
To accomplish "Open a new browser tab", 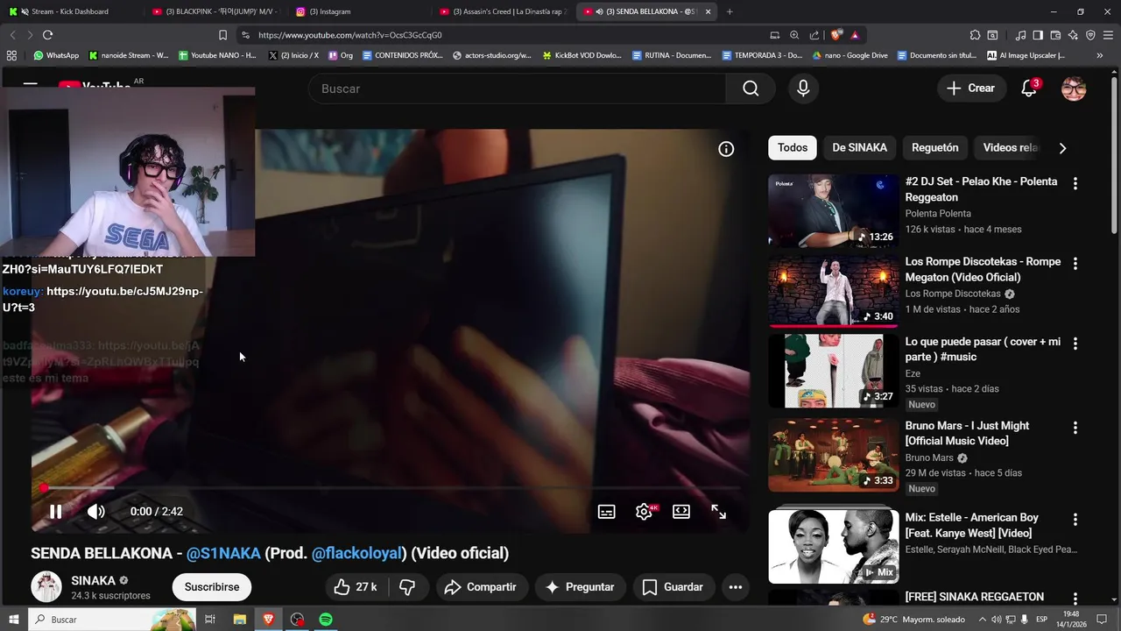I will click(x=730, y=11).
